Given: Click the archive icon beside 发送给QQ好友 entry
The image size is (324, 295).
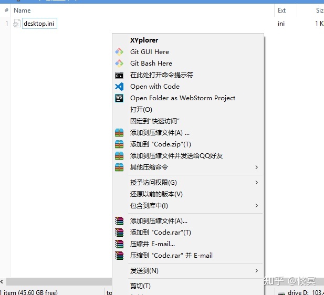Looking at the screenshot, I should 119,156.
